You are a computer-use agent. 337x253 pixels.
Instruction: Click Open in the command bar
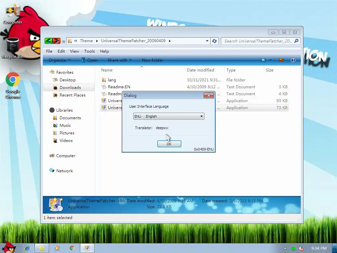tap(90, 60)
